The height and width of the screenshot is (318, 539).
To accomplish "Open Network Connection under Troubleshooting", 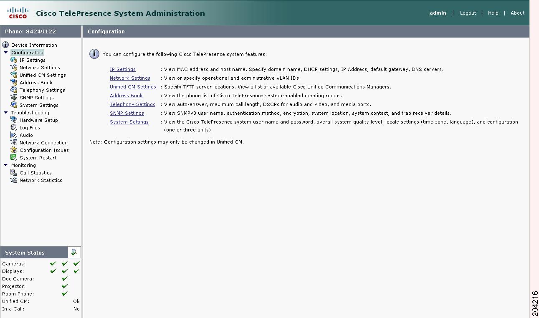I will (x=43, y=143).
